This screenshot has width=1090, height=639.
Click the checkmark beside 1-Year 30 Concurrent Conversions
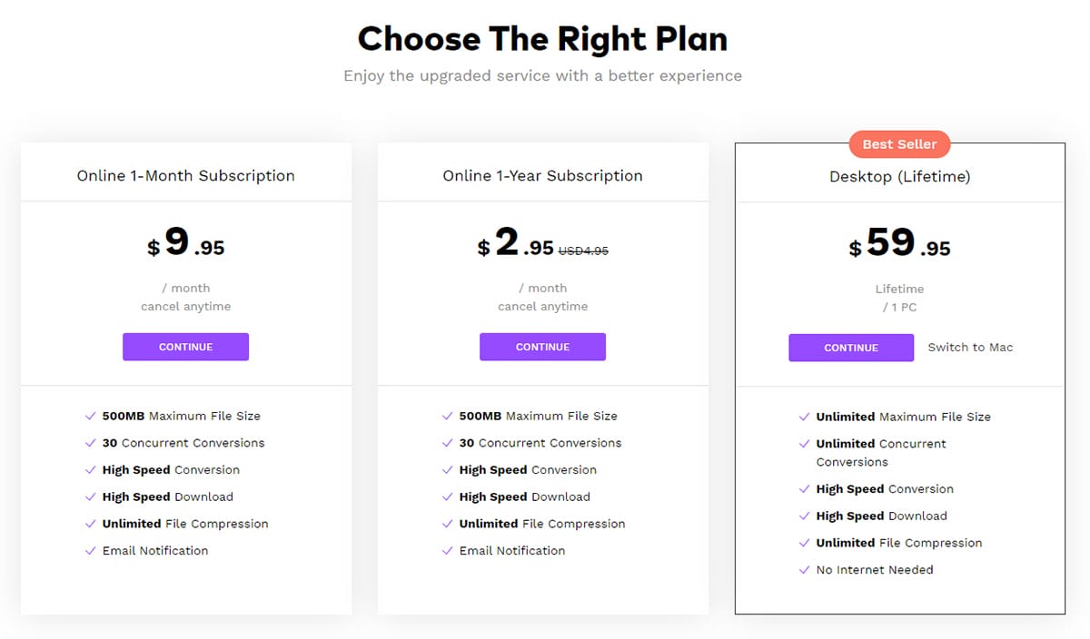click(447, 444)
